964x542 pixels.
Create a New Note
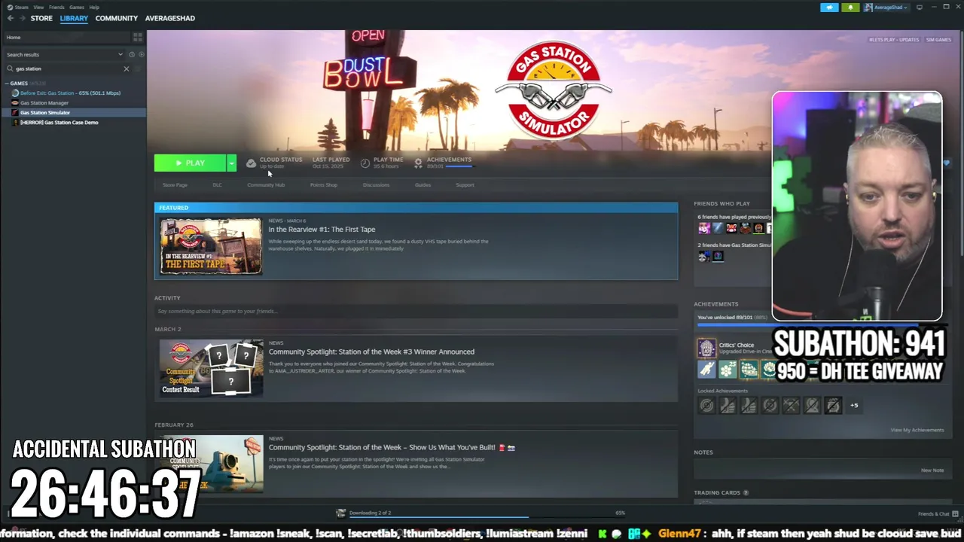point(932,470)
